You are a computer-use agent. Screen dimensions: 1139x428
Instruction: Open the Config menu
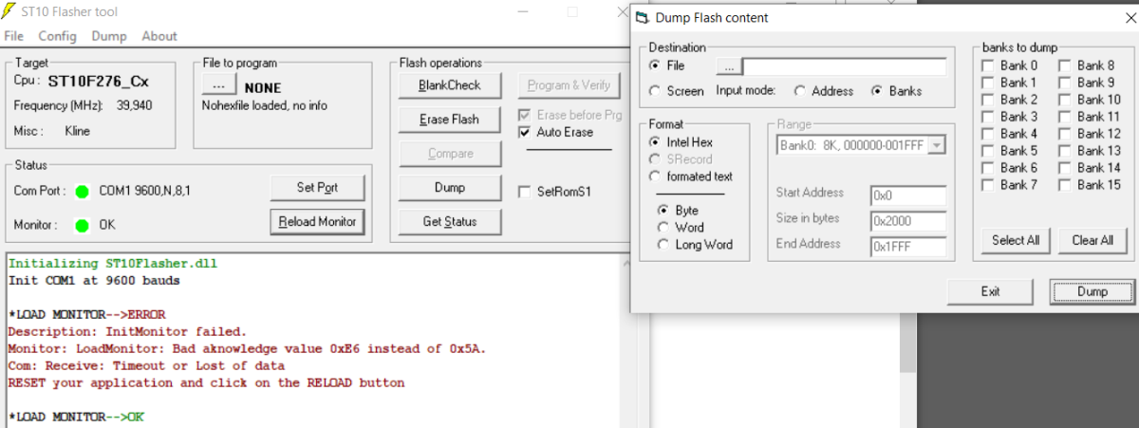pyautogui.click(x=57, y=36)
